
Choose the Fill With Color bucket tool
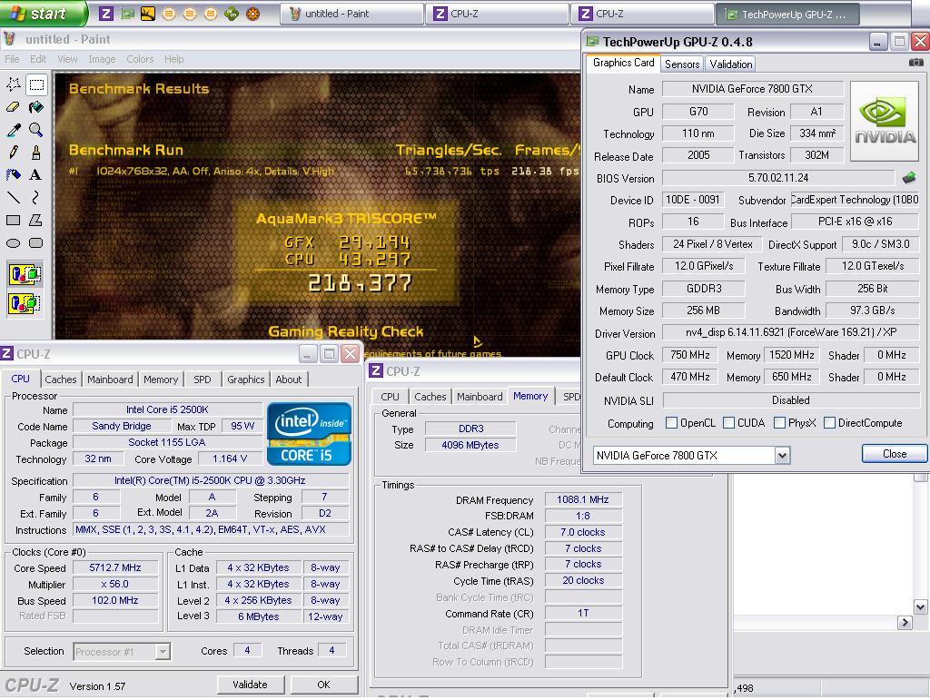tap(36, 107)
